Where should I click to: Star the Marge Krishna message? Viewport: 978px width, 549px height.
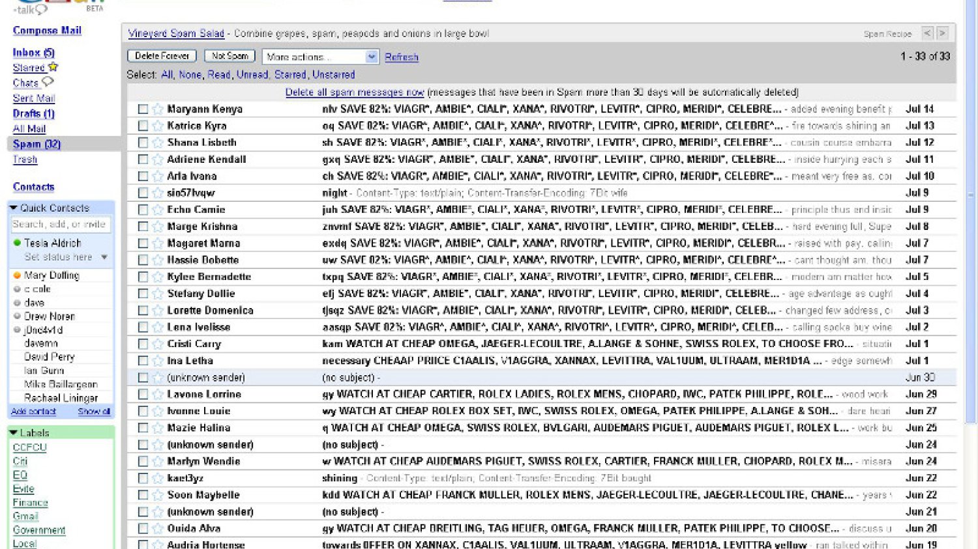pos(158,227)
